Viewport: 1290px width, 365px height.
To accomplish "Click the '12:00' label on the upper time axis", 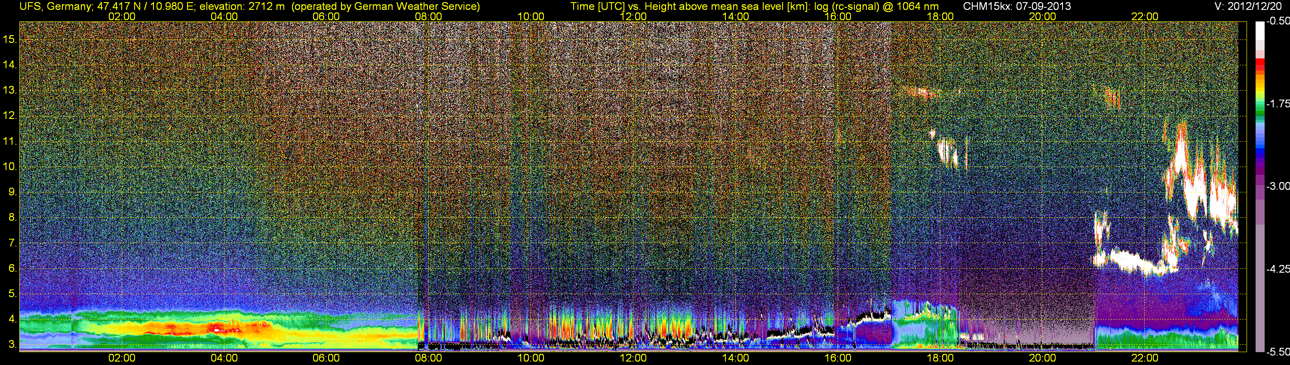I will tap(633, 16).
